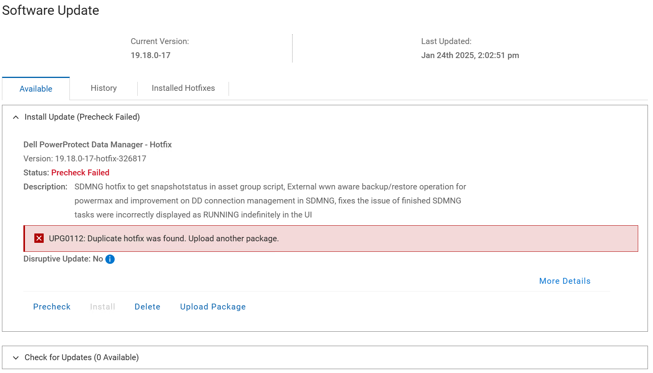
Task: Switch to the History tab
Action: tap(103, 88)
